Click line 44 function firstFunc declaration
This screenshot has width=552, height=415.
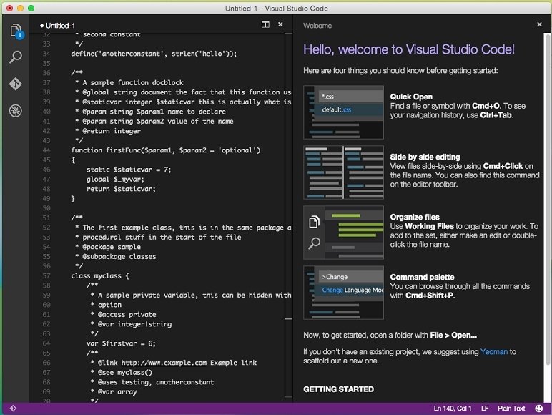pyautogui.click(x=165, y=150)
